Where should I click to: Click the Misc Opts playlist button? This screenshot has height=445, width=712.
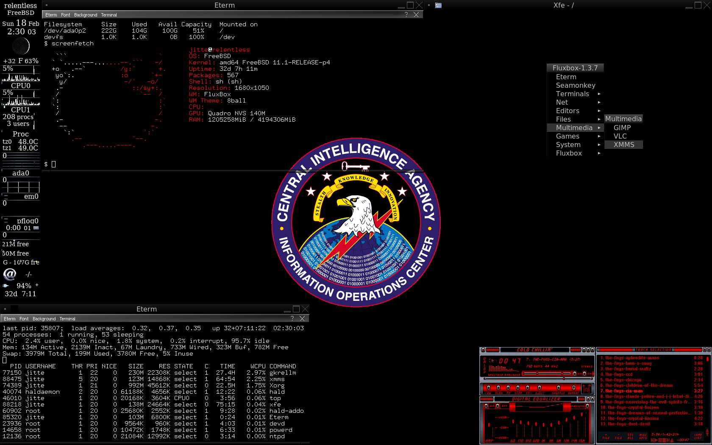643,437
